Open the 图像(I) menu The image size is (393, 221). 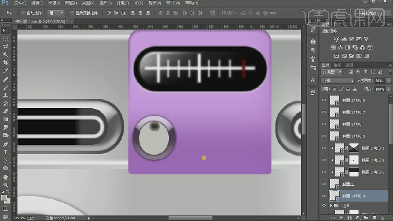coord(54,3)
